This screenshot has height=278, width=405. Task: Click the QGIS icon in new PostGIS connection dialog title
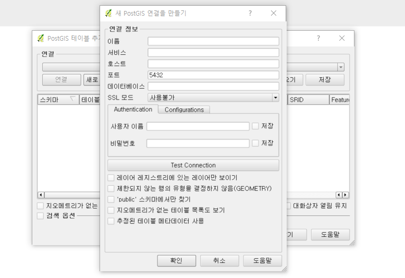(108, 13)
